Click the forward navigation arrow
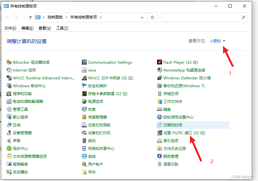This screenshot has width=258, height=181. click(16, 18)
